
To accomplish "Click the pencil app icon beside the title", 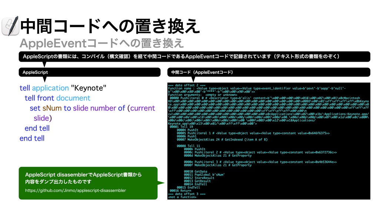I will tap(11, 26).
